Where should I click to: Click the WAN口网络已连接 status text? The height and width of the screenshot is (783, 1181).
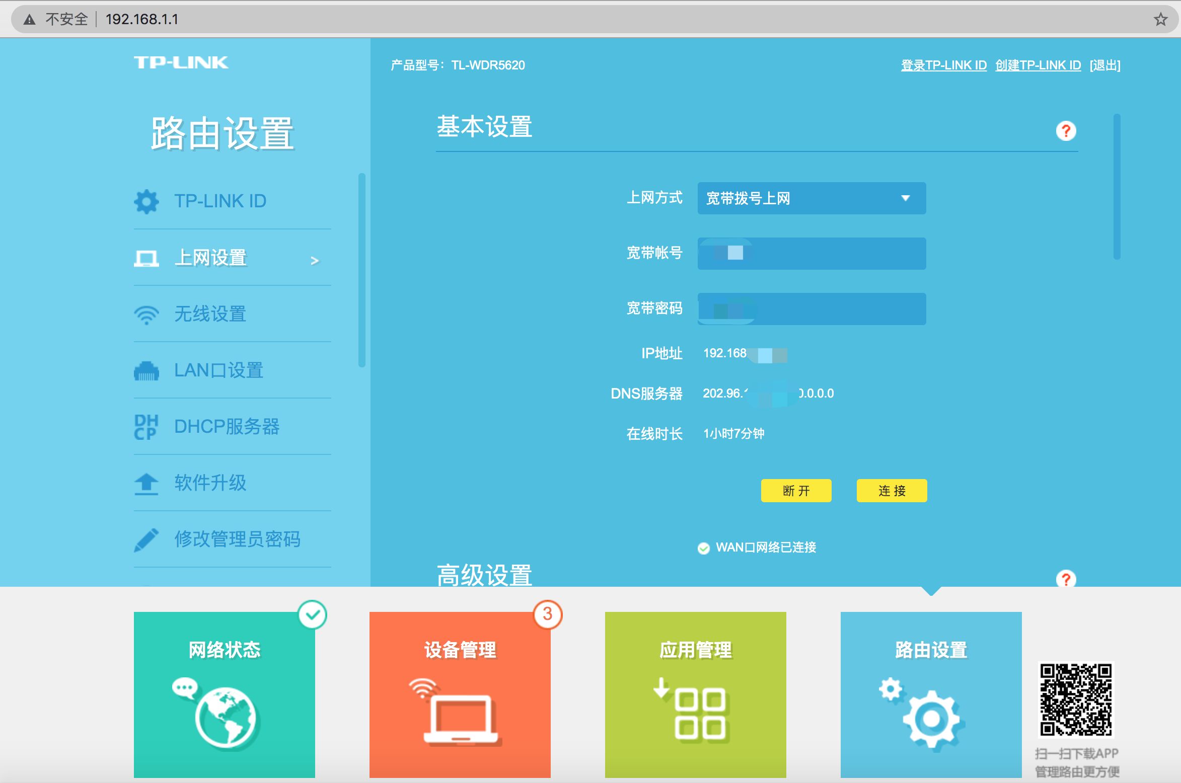[x=766, y=547]
